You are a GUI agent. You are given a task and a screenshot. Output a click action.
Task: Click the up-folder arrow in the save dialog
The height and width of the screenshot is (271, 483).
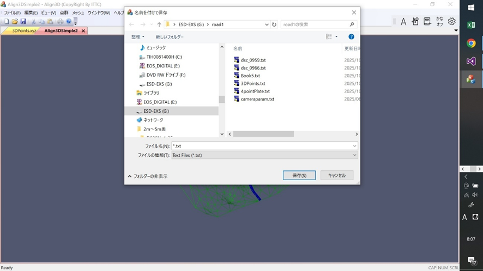[x=159, y=24]
